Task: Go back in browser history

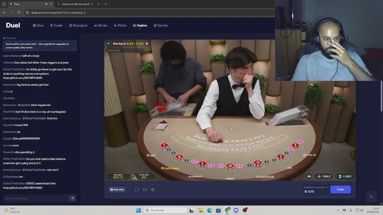Action: [x=4, y=13]
